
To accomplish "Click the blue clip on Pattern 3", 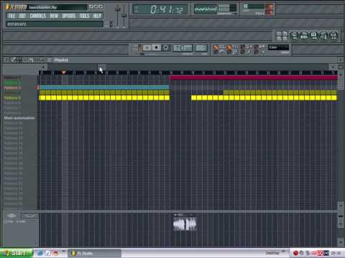I will (x=104, y=87).
